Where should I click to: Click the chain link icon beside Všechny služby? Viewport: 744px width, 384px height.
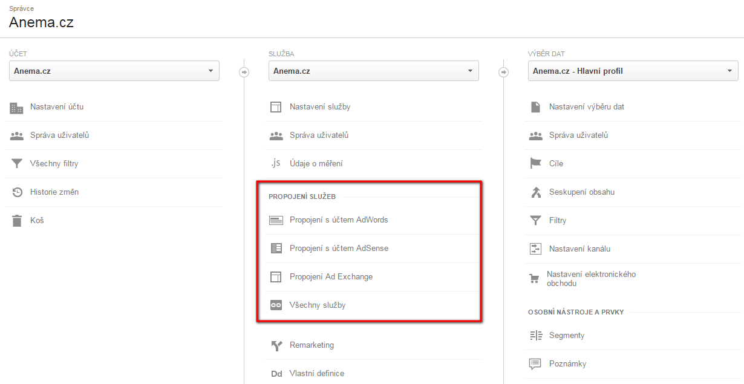point(276,305)
